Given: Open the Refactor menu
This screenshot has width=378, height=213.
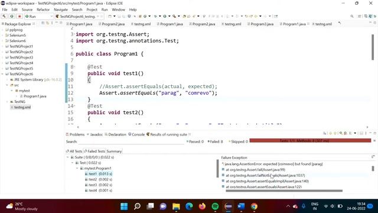Looking at the screenshot, I should tap(43, 9).
